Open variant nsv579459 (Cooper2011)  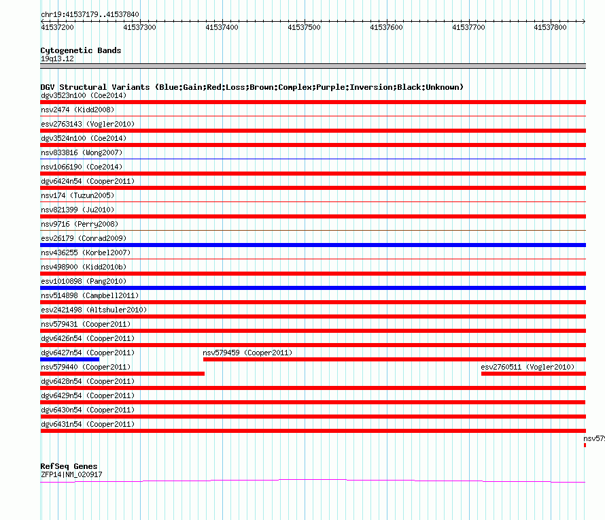247,353
